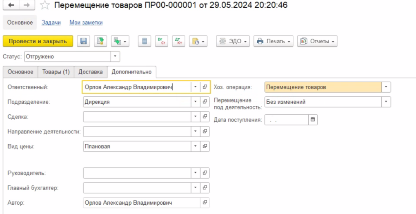Click the save (floppy disk) icon

click(84, 41)
